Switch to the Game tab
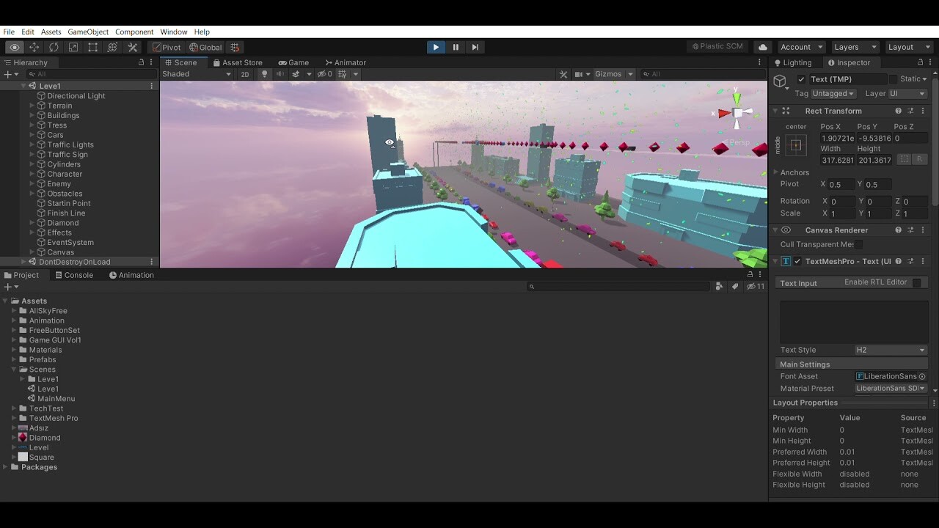This screenshot has height=528, width=939. [x=294, y=62]
